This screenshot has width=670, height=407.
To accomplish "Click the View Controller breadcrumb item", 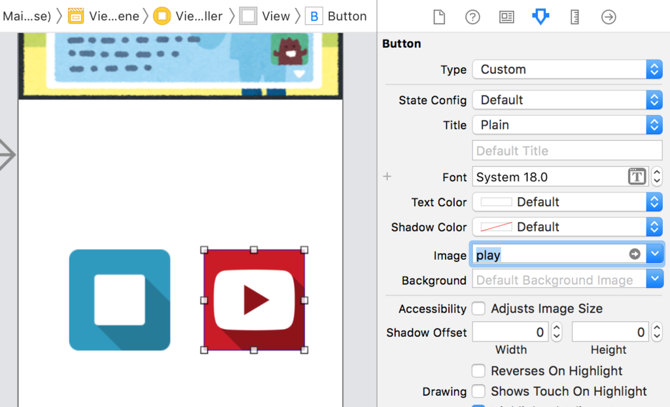I will tap(188, 16).
